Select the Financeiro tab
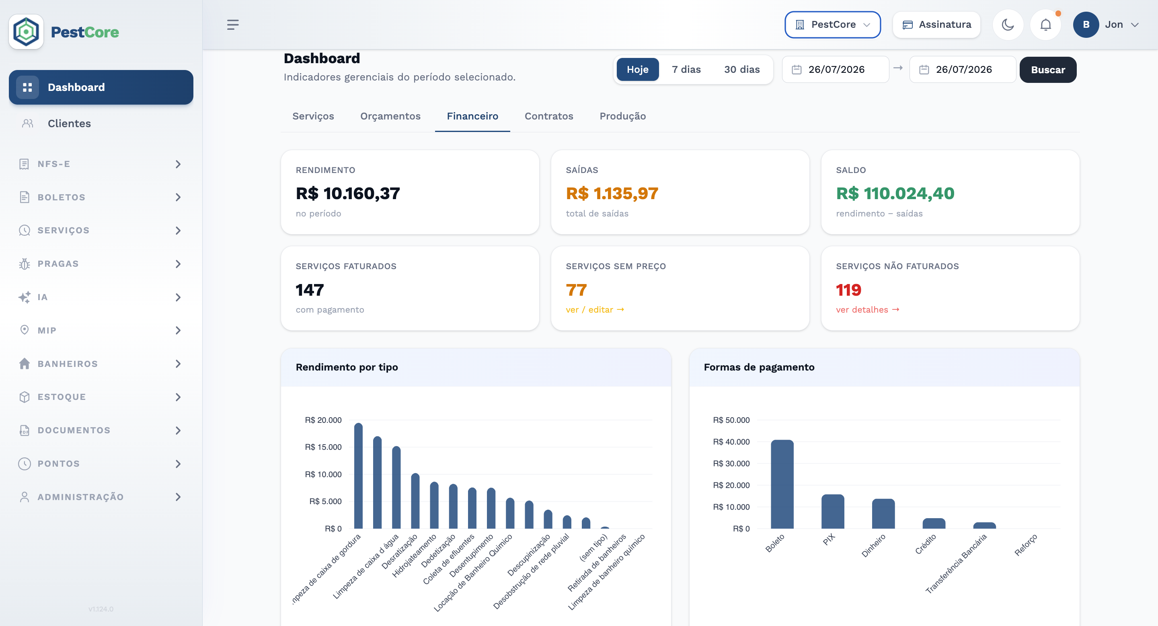The width and height of the screenshot is (1158, 626). click(x=472, y=116)
